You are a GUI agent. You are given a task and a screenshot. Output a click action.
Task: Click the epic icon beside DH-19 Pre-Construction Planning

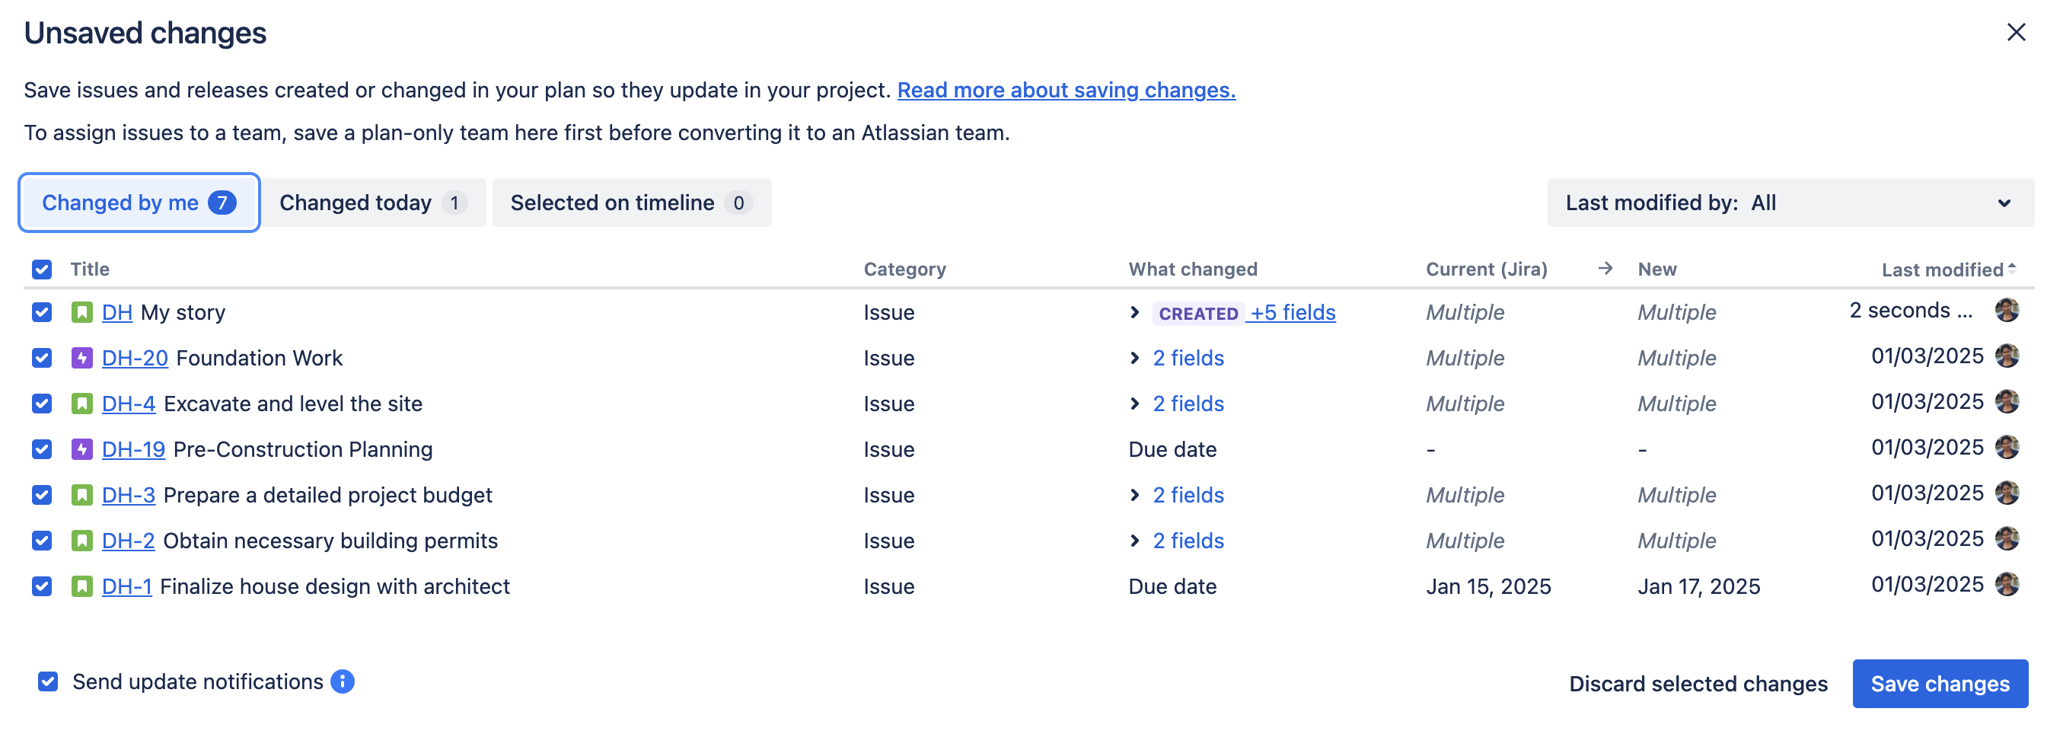click(x=82, y=448)
